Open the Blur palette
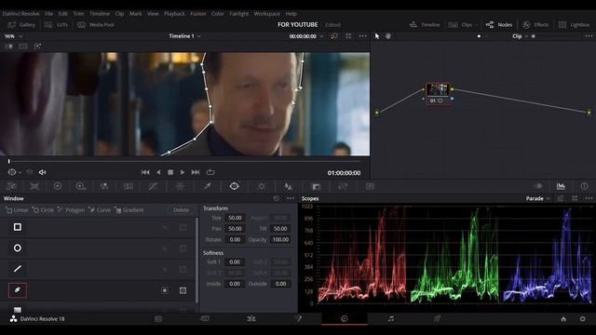596x335 pixels. click(x=289, y=186)
